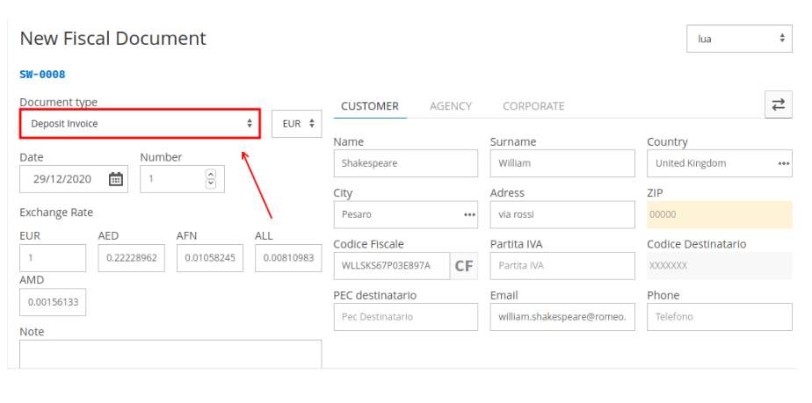Click the PEC destinatario field
The image size is (812, 403).
point(405,317)
